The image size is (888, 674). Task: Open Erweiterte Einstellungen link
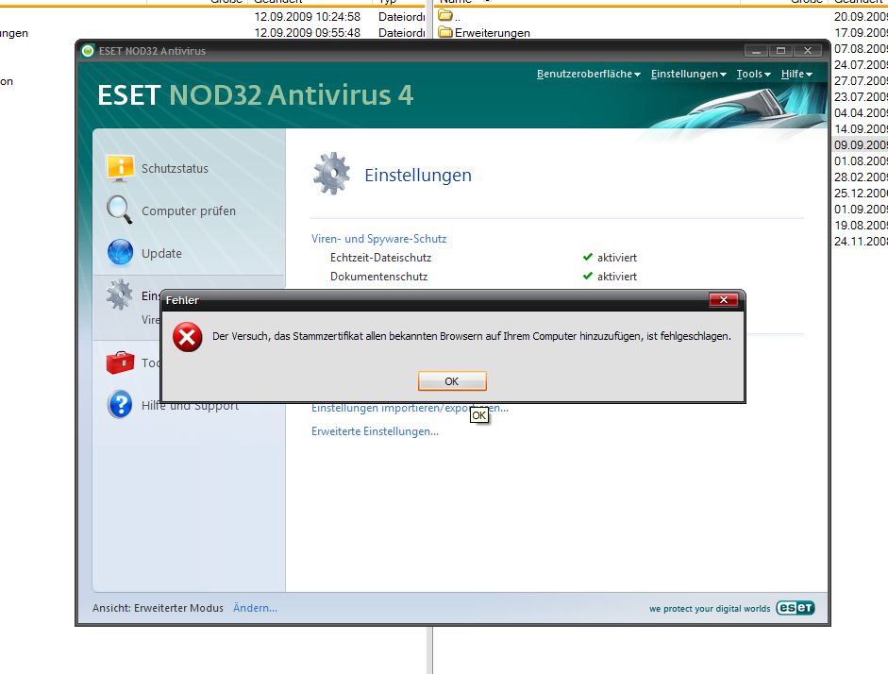click(x=375, y=431)
